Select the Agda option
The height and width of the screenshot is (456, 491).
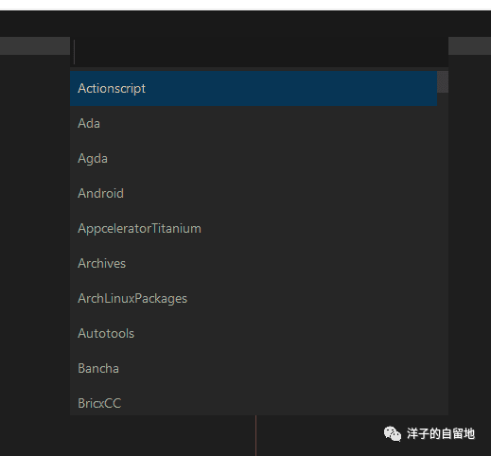coord(254,158)
